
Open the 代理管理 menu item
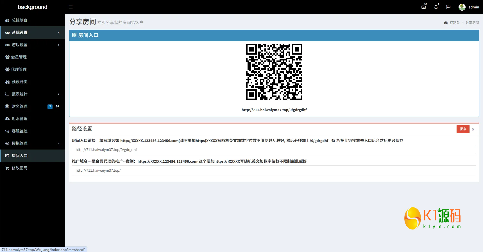click(33, 69)
